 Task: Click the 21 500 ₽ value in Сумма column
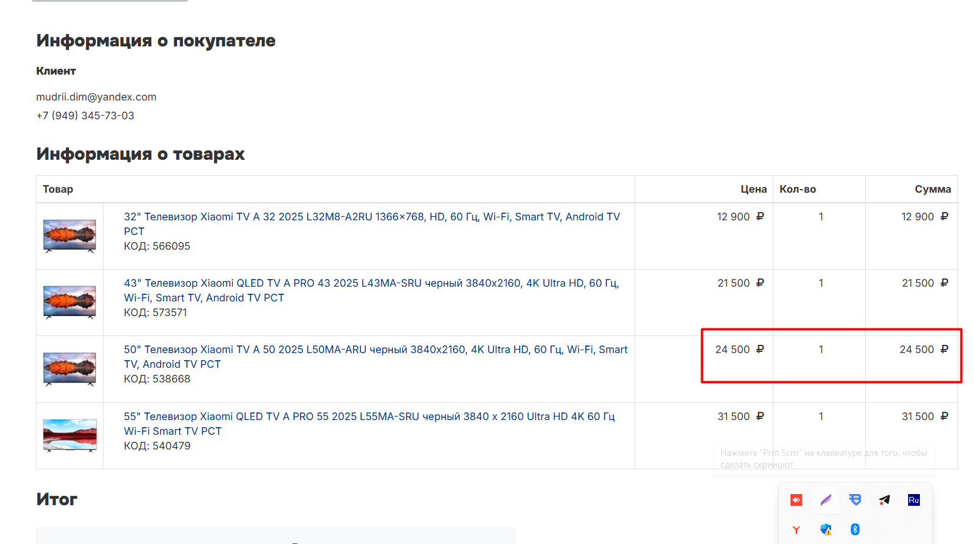[x=925, y=283]
